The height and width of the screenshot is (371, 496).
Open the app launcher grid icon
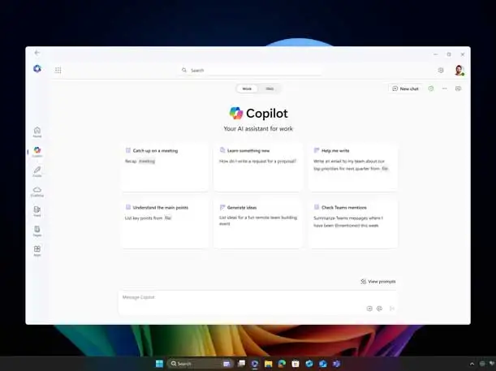point(58,71)
